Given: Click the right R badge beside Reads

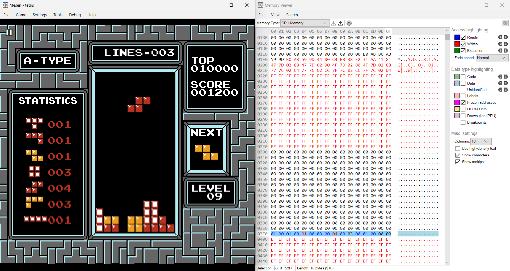Looking at the screenshot, I should (x=506, y=37).
